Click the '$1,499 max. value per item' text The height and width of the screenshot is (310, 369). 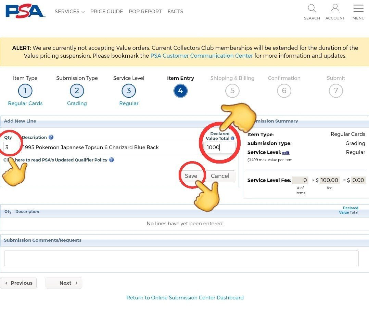270,160
